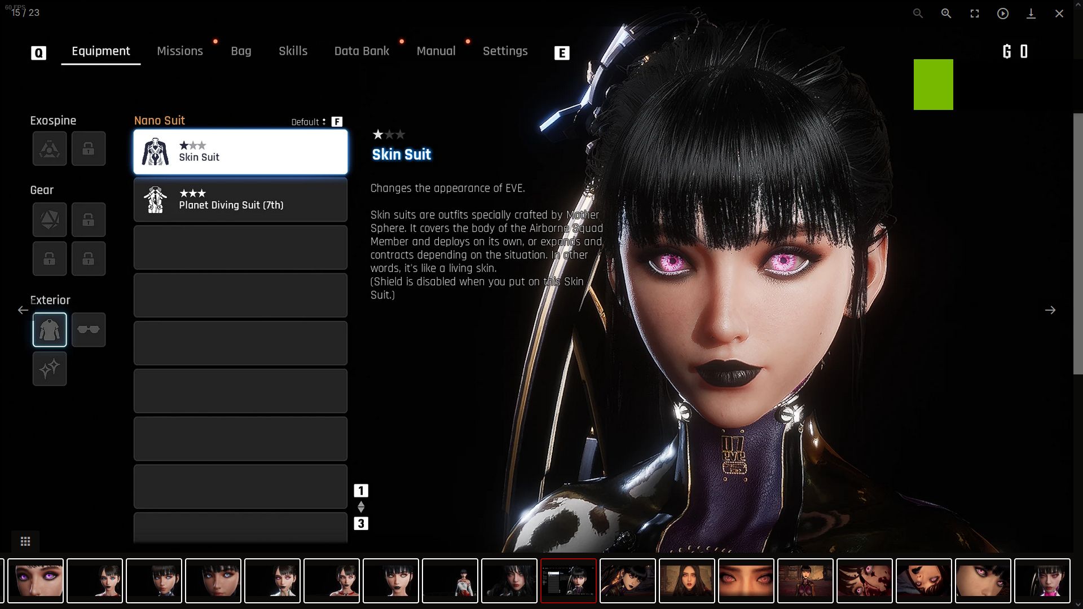Screen dimensions: 1083x609
Task: Click the Exospine section label
Action: [53, 121]
